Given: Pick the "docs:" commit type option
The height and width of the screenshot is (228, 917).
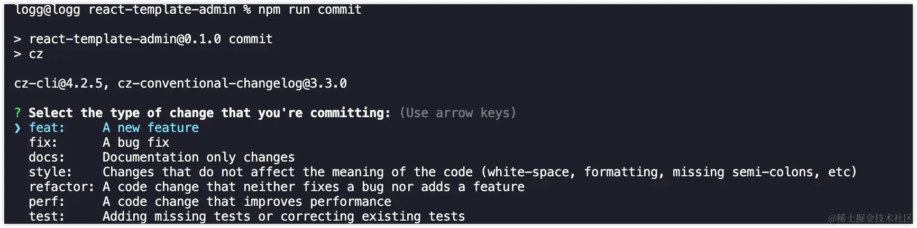Looking at the screenshot, I should (x=47, y=157).
